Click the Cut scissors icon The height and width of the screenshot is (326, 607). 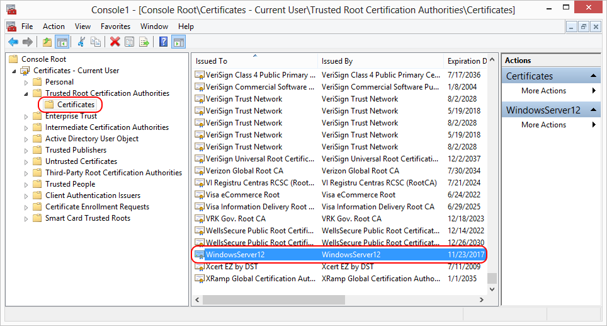(x=81, y=42)
